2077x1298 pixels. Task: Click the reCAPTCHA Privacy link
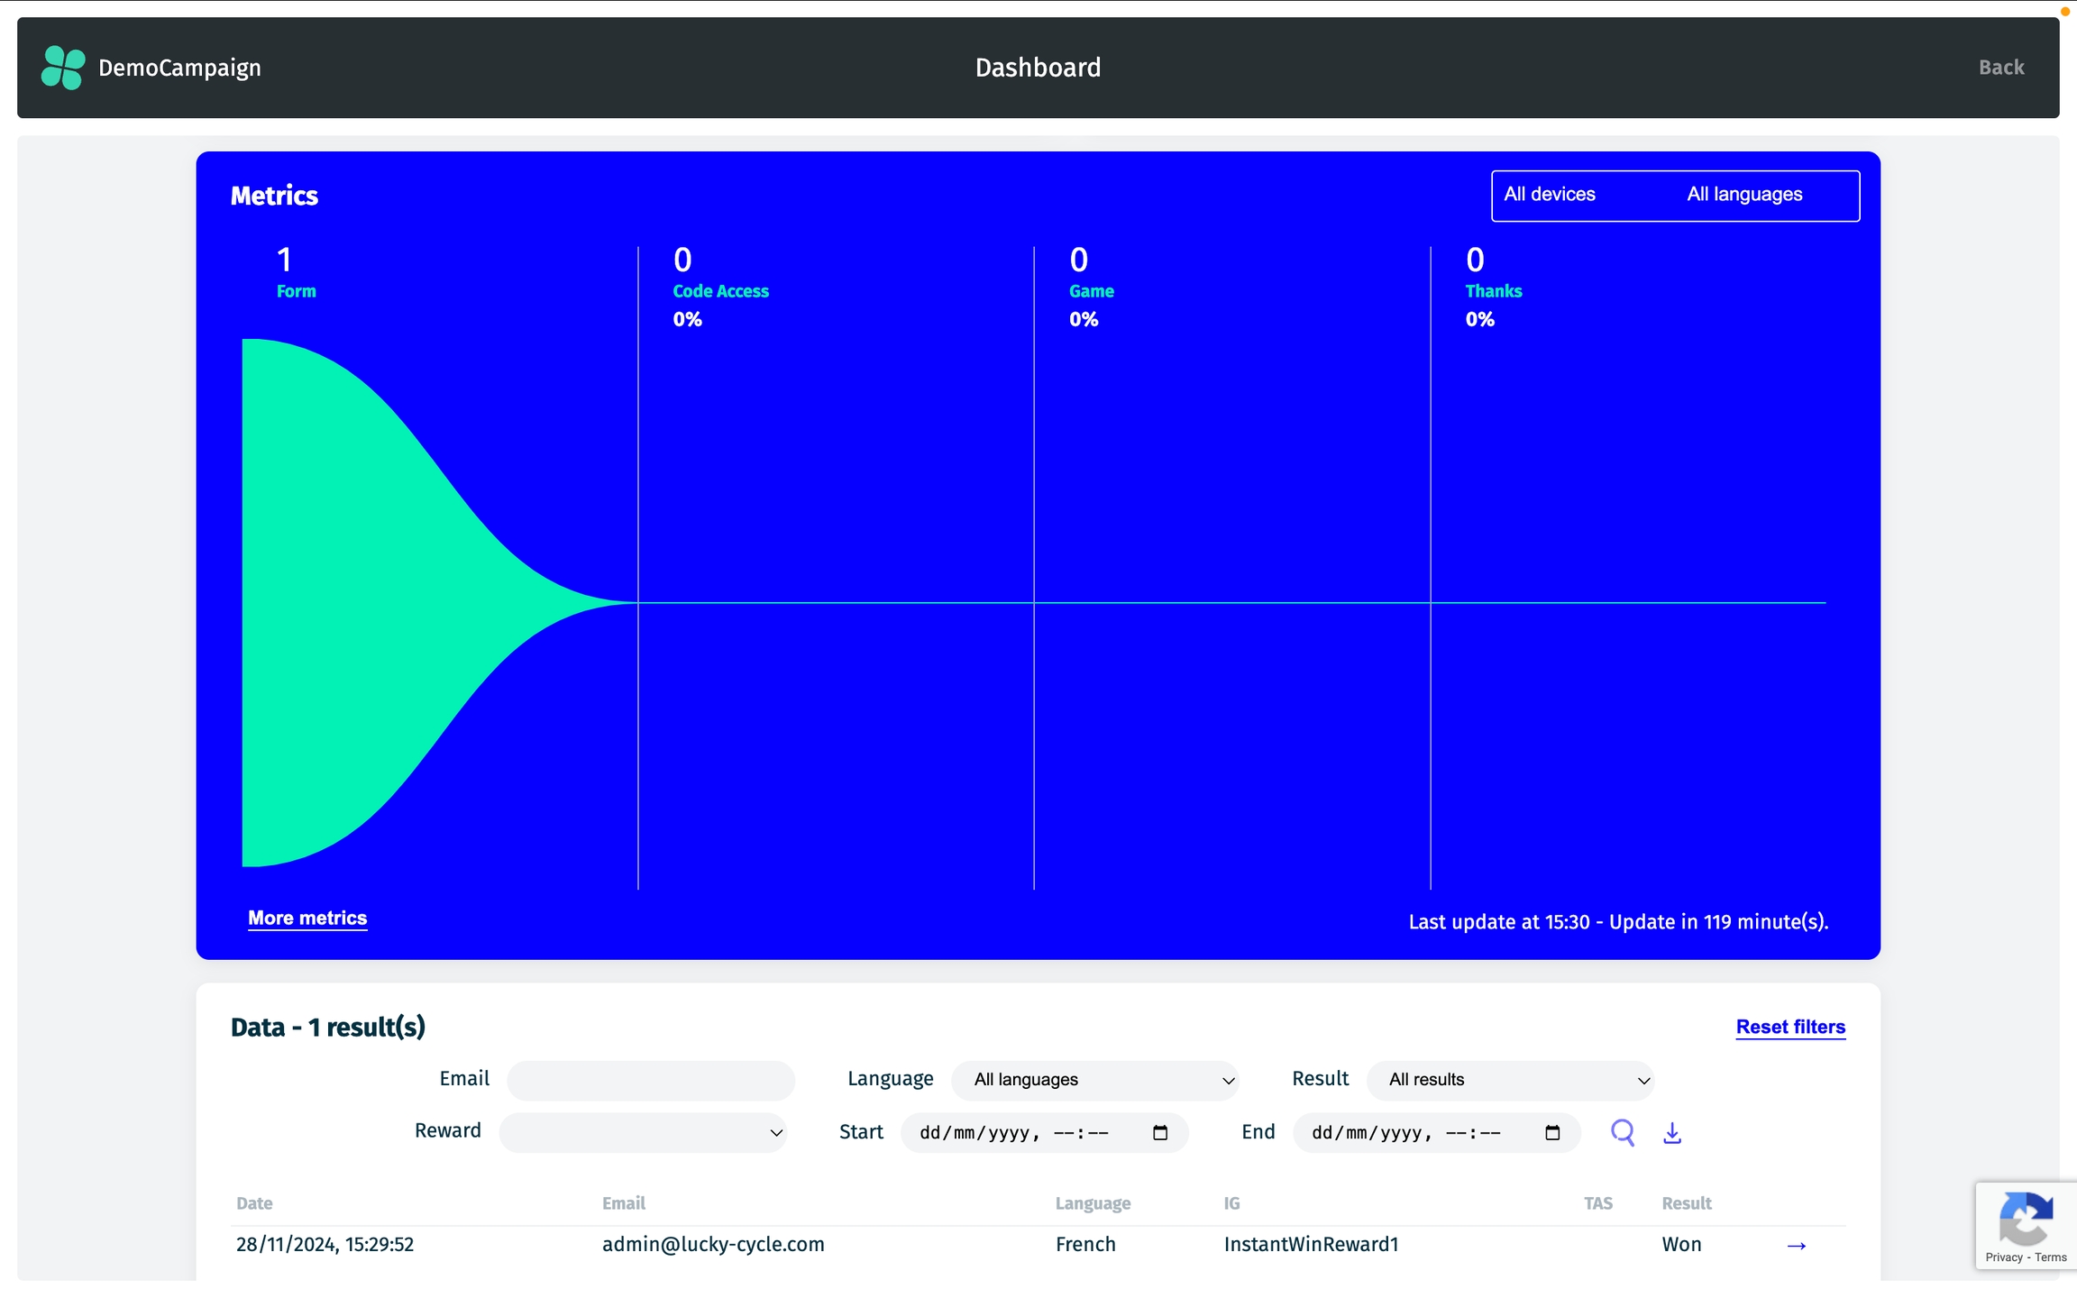pos(2003,1257)
